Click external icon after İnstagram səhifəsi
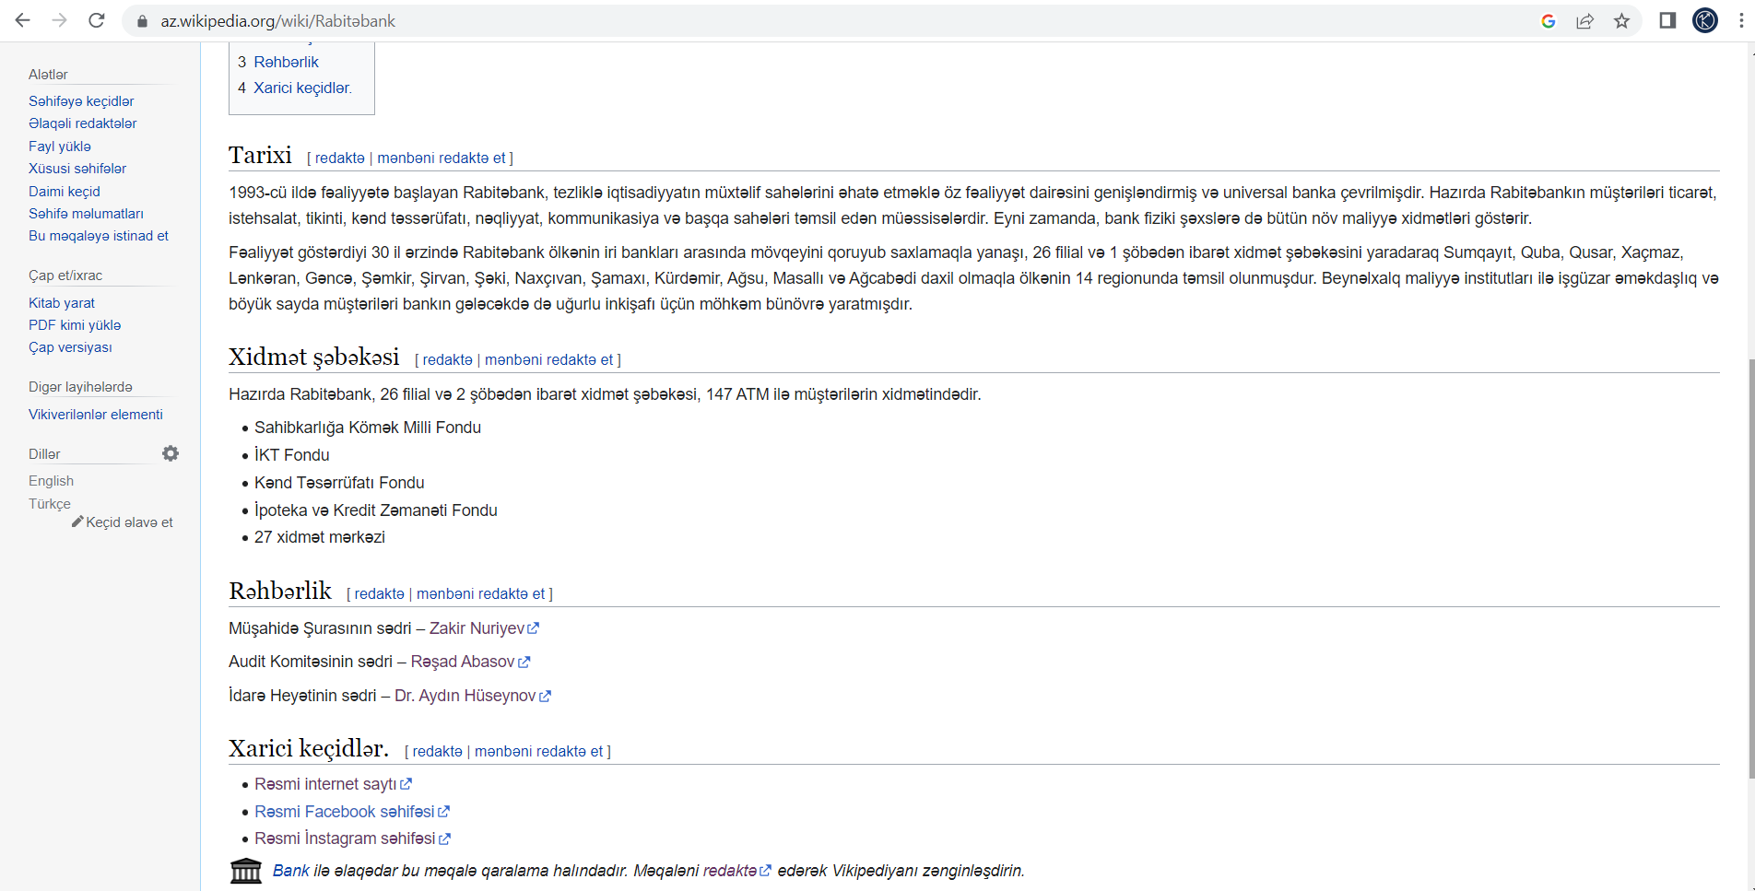Image resolution: width=1755 pixels, height=891 pixels. (445, 838)
